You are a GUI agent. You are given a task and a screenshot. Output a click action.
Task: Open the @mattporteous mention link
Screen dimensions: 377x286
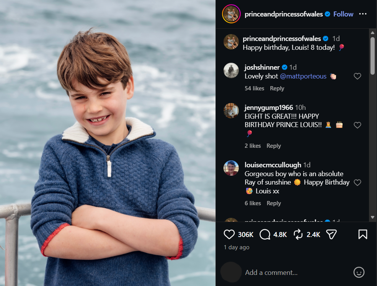pos(303,76)
